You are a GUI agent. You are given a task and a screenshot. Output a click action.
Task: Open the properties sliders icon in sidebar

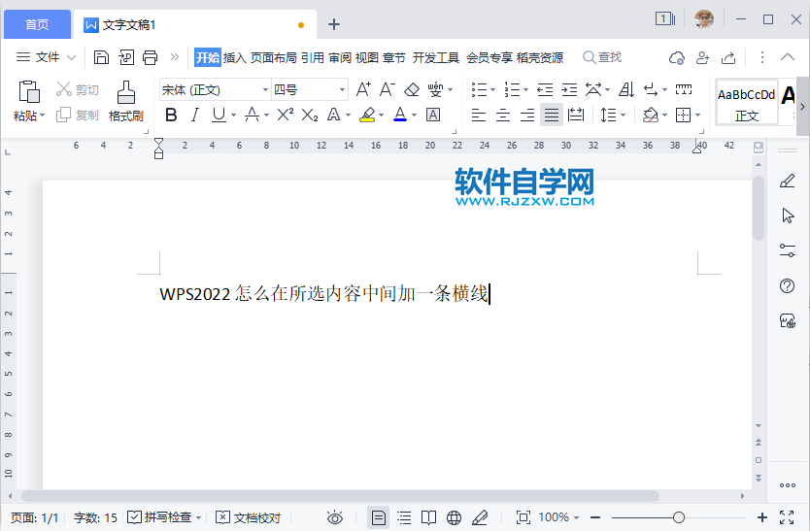[788, 250]
